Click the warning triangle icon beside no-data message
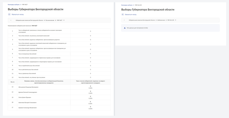 (125, 28)
